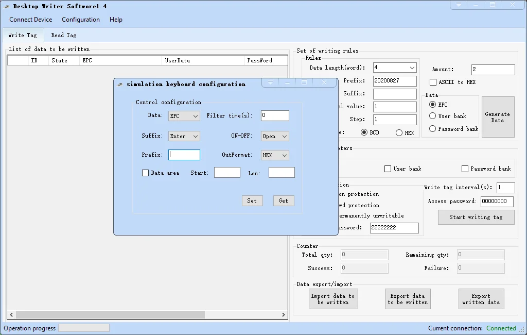Switch to the Read Tag tab
The height and width of the screenshot is (335, 527).
pyautogui.click(x=64, y=36)
